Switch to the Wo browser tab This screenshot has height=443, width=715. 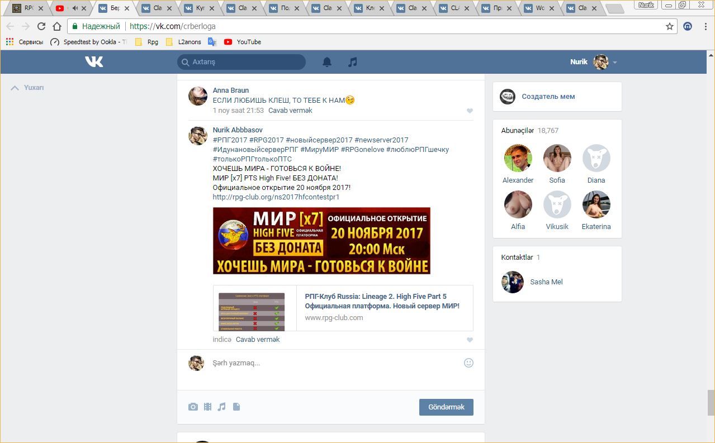(x=539, y=8)
